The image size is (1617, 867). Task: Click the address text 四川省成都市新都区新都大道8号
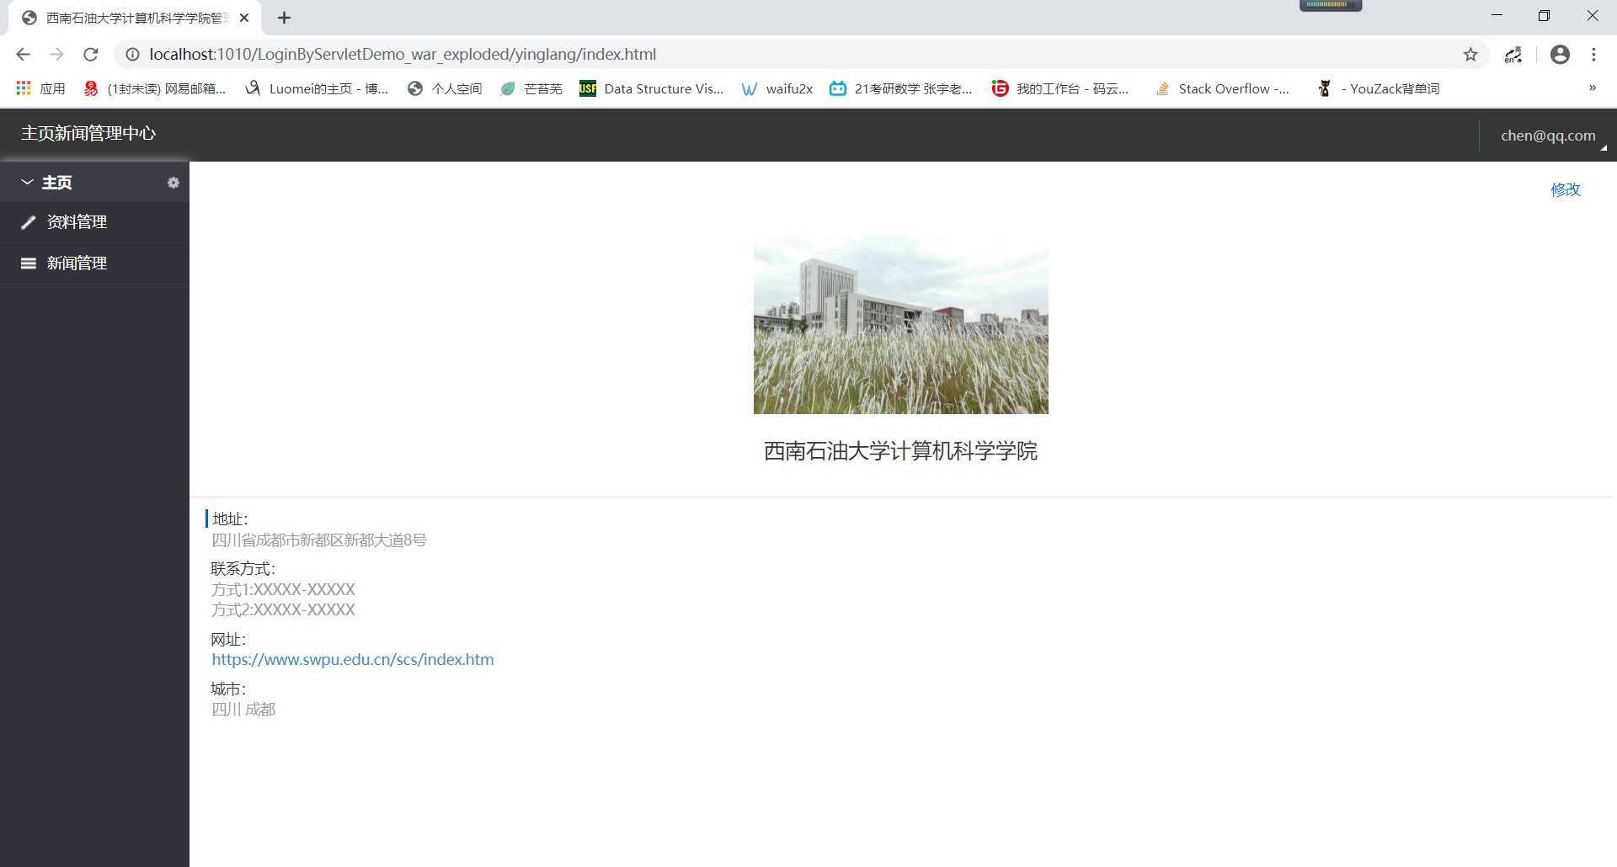(319, 540)
